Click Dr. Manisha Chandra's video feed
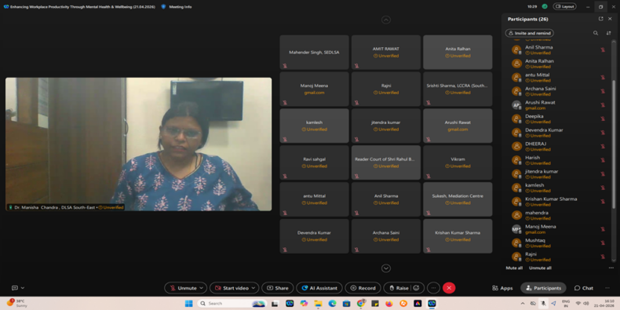Image resolution: width=620 pixels, height=310 pixels. pos(138,144)
